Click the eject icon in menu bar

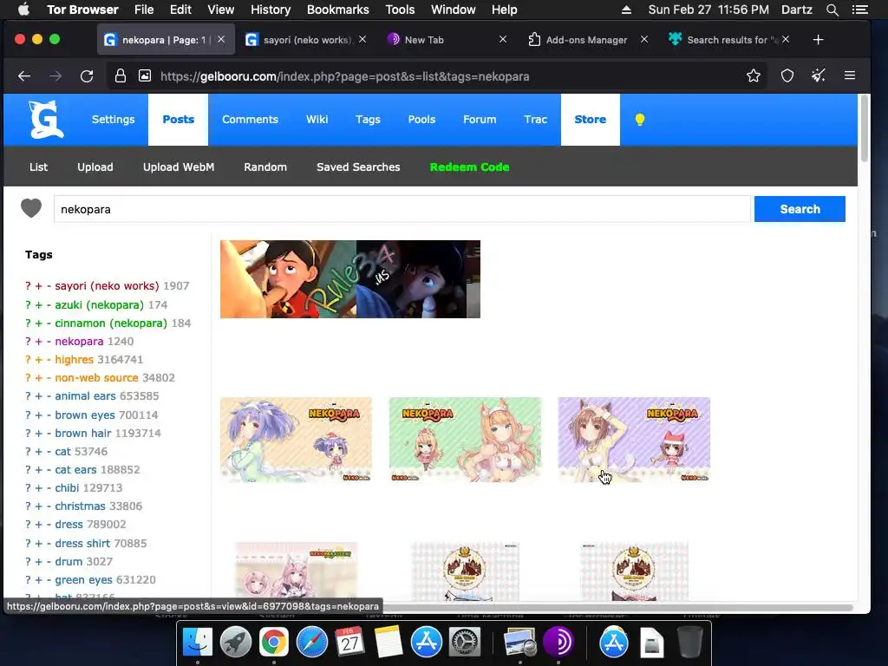[626, 10]
